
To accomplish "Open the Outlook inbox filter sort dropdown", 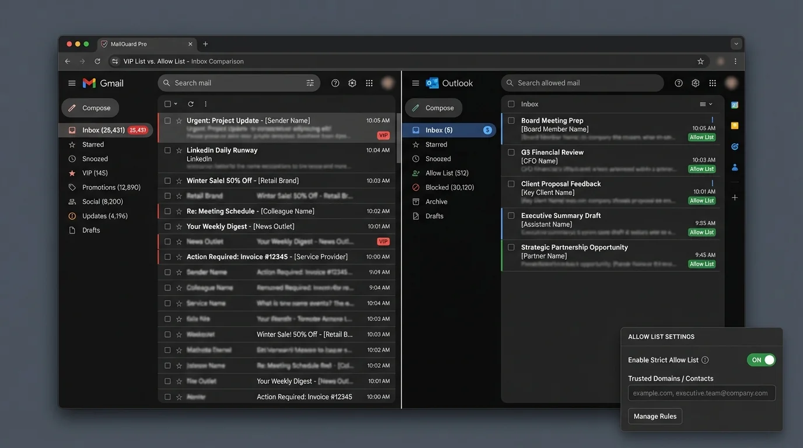I will click(x=706, y=104).
